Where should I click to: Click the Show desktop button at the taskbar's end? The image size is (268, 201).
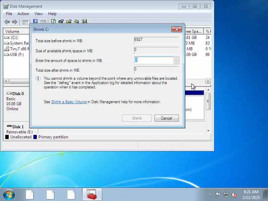click(266, 194)
